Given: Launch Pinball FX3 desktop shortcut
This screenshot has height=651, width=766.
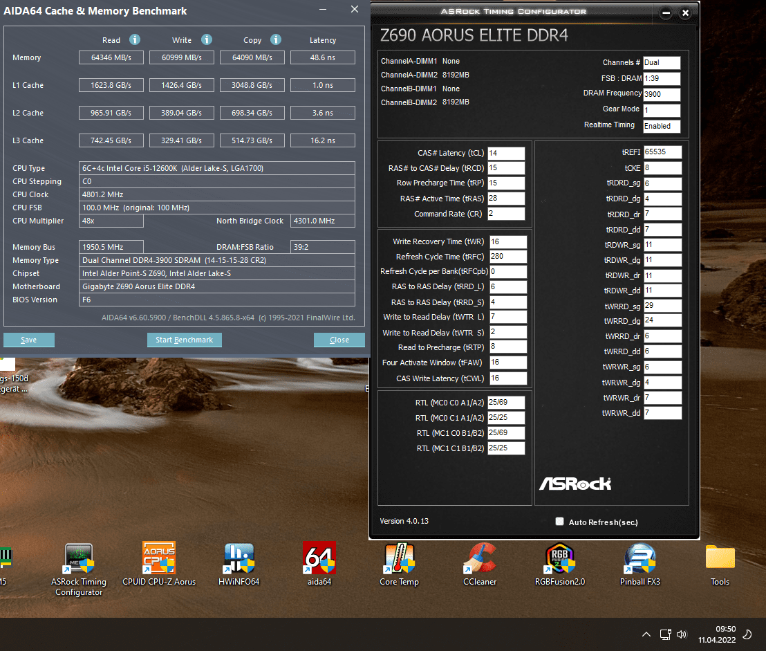Looking at the screenshot, I should [x=640, y=564].
